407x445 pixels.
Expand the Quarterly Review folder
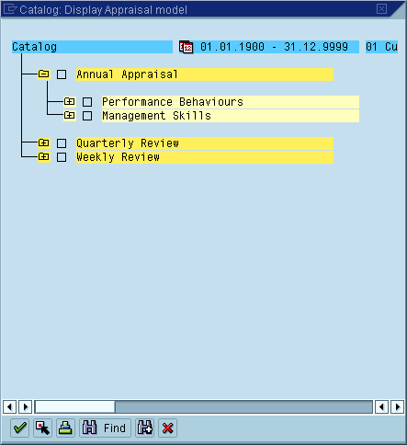tap(44, 143)
